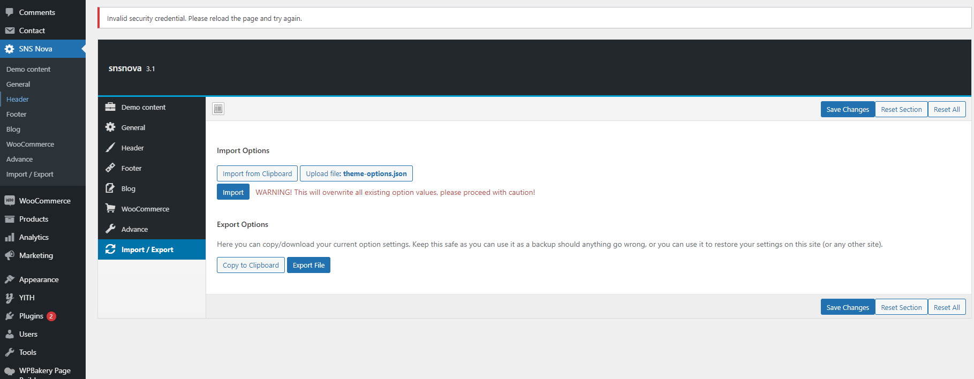The width and height of the screenshot is (974, 379).
Task: Click Copy to Clipboard button
Action: click(251, 265)
